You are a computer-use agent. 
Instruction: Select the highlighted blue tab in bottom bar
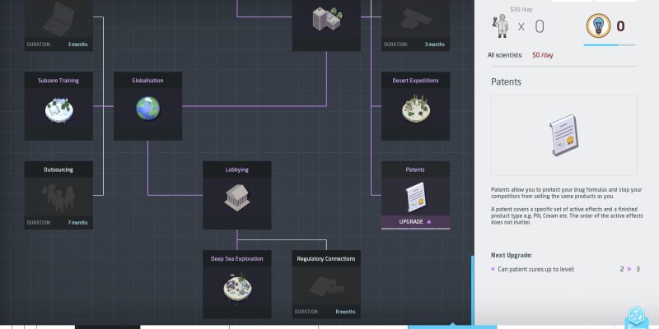pos(440,327)
